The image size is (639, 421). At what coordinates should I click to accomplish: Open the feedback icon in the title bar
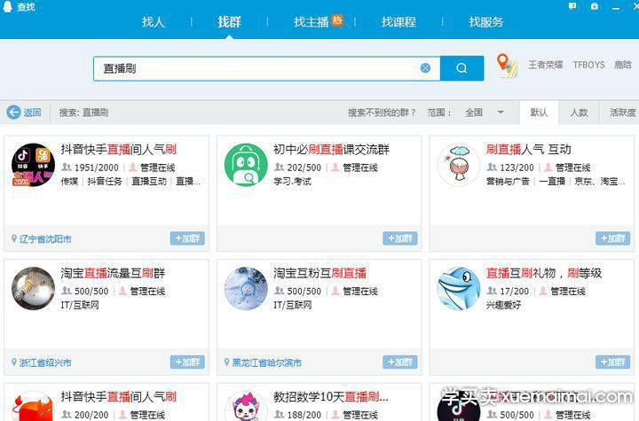(572, 6)
